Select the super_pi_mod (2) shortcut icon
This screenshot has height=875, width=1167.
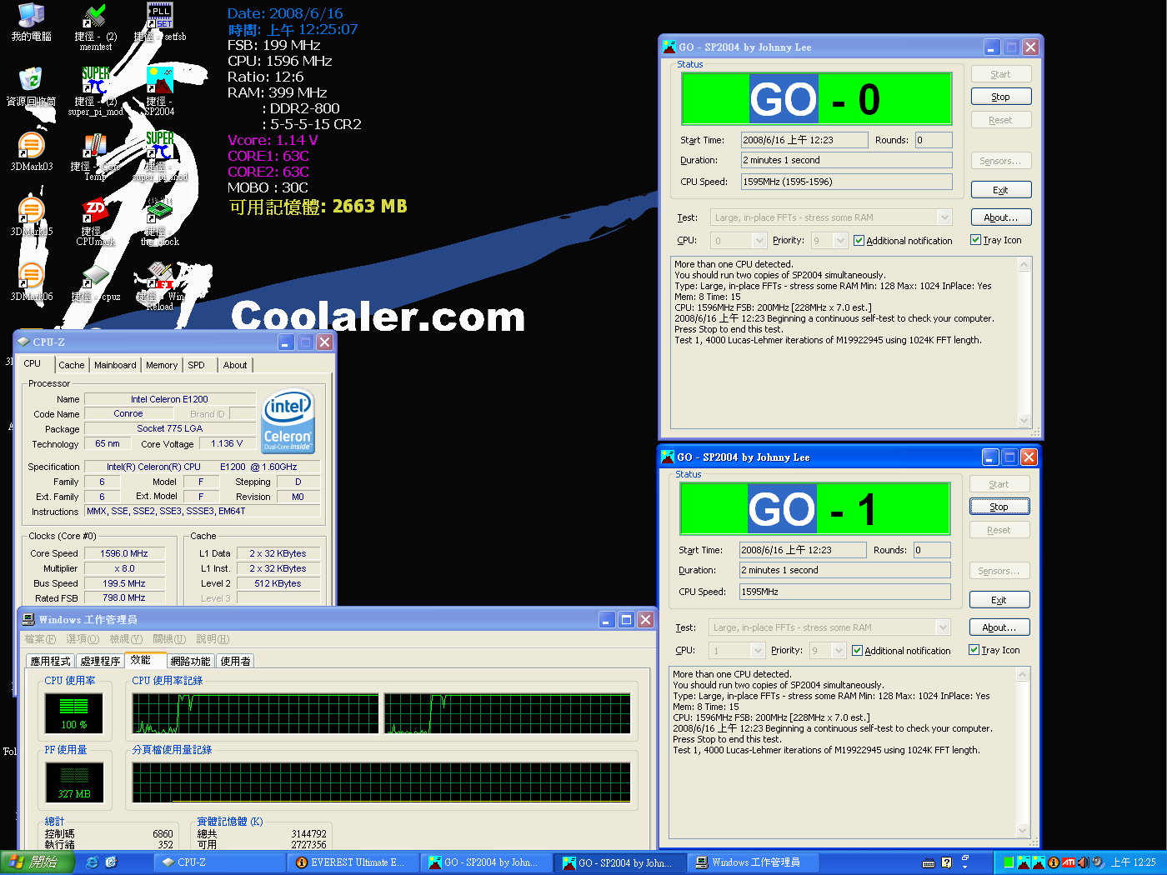tap(95, 80)
